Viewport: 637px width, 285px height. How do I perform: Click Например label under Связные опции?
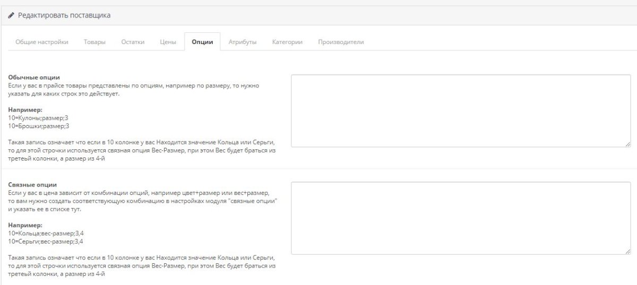25,225
